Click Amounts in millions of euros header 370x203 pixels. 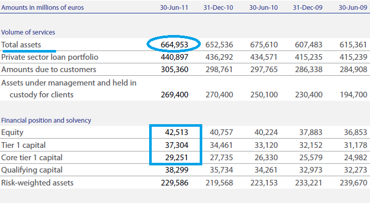tap(42, 8)
